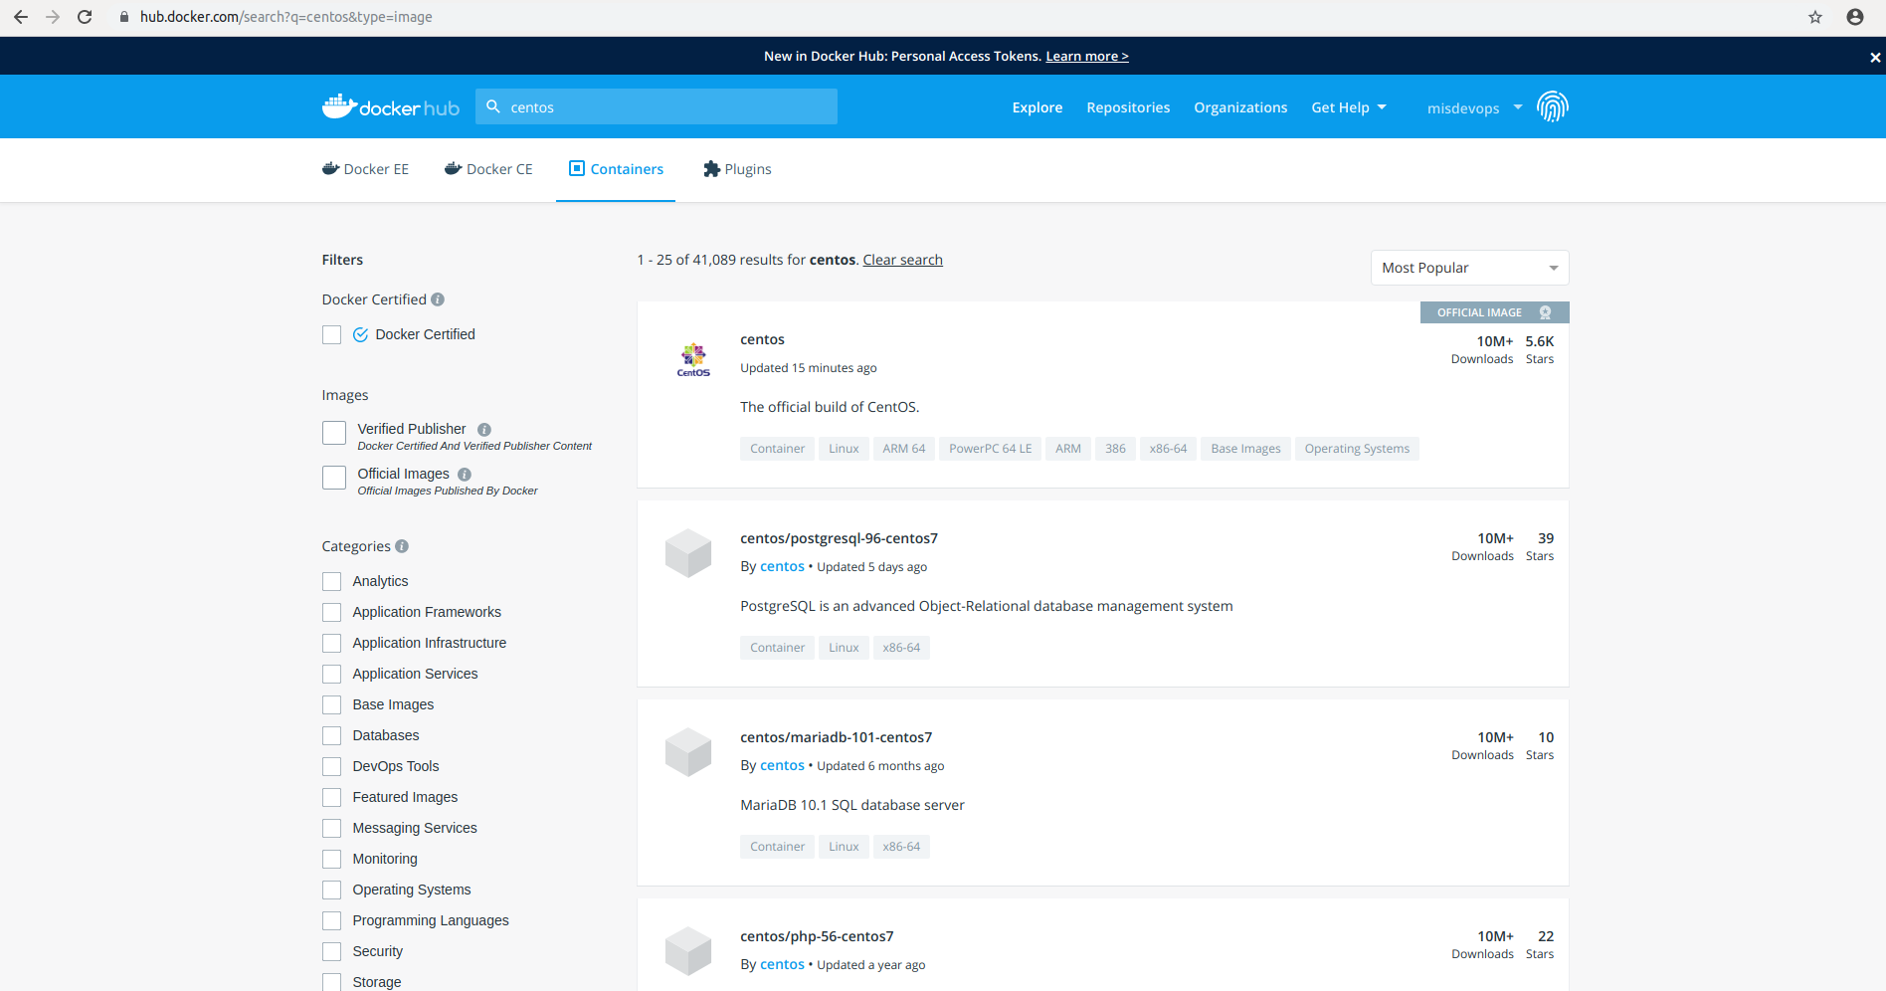Go back using browser back arrow

(x=21, y=17)
